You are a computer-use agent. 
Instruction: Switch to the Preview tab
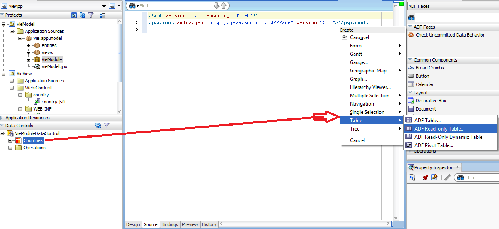(x=190, y=224)
